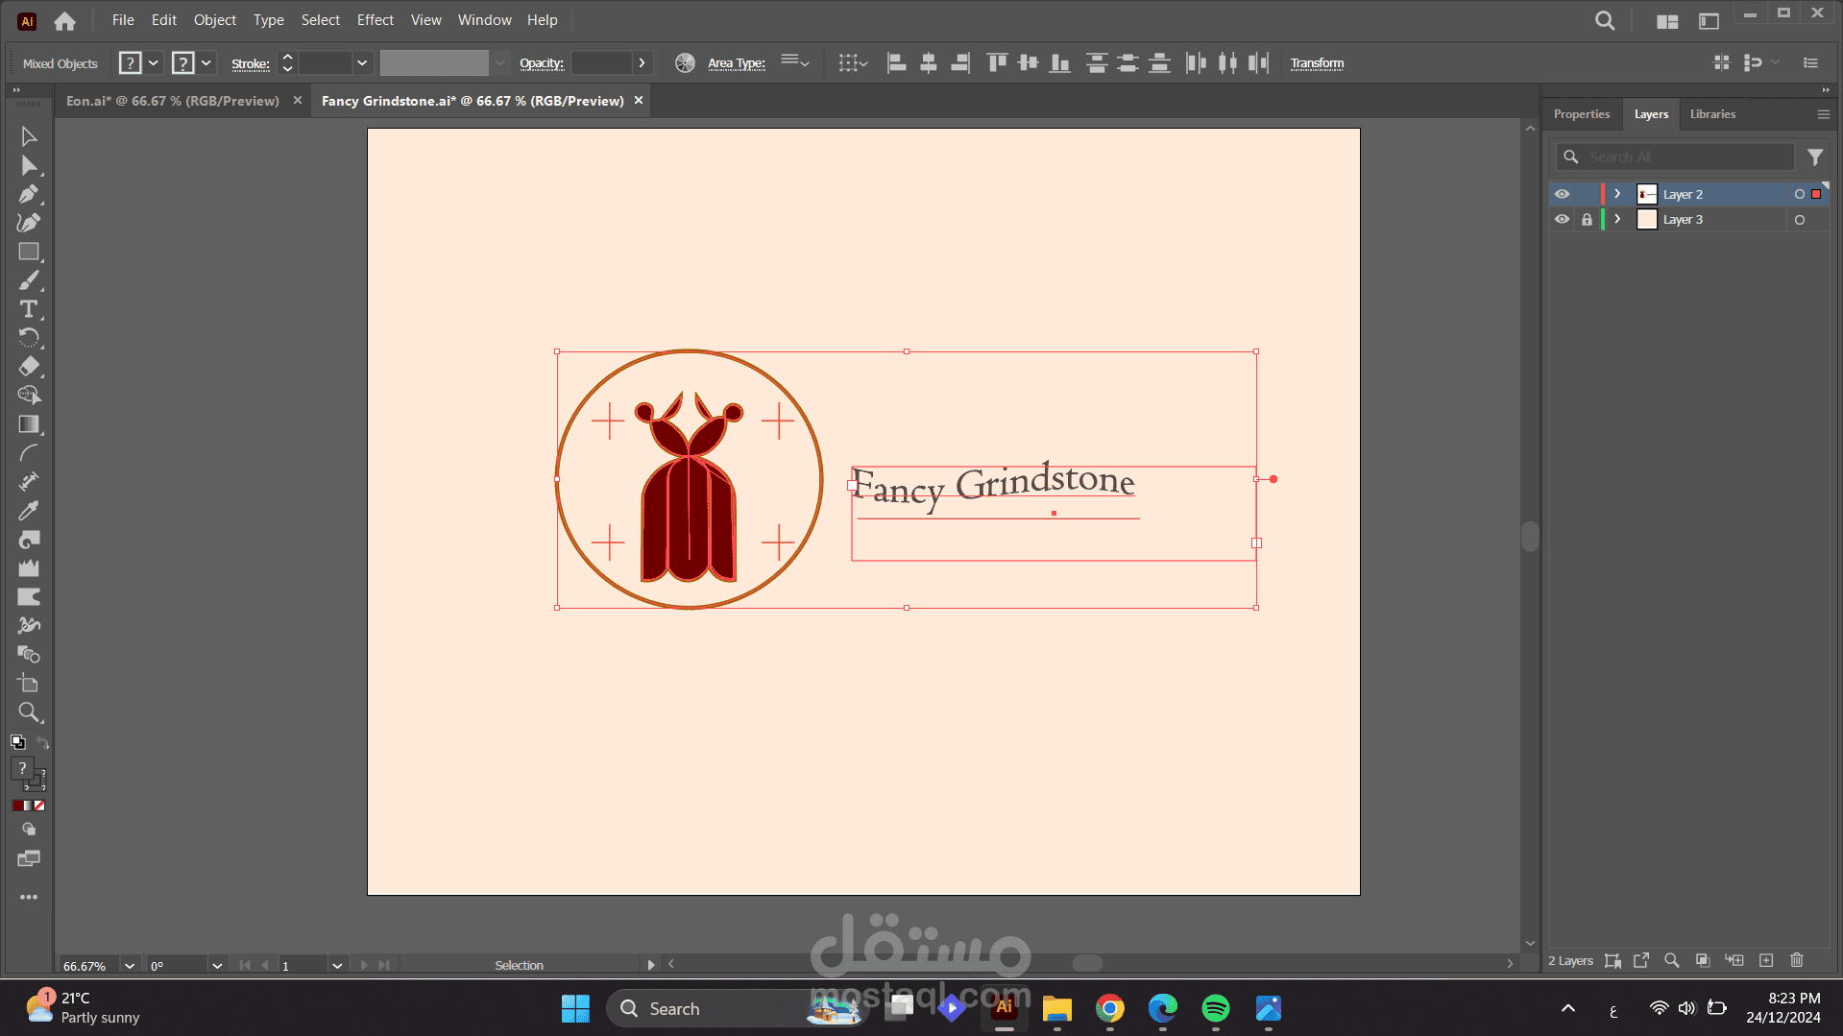
Task: Click the Illustrator Home icon
Action: point(64,20)
